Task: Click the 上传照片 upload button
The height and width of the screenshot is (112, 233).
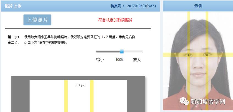Action: tap(37, 20)
